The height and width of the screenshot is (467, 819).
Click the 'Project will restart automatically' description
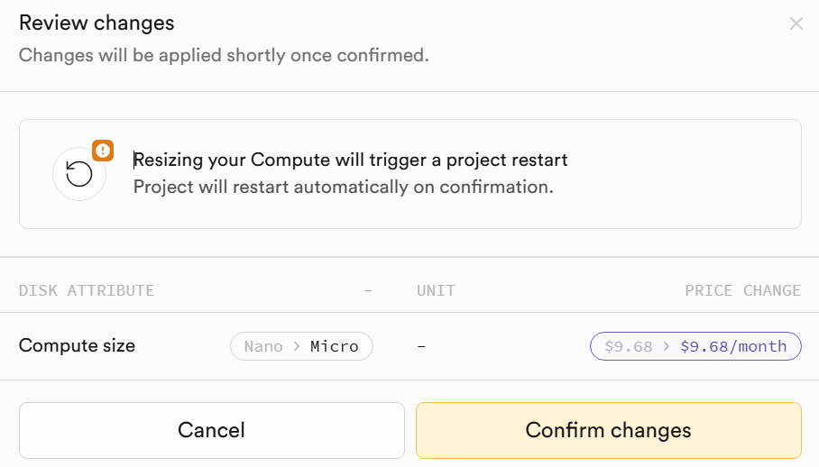(x=343, y=188)
